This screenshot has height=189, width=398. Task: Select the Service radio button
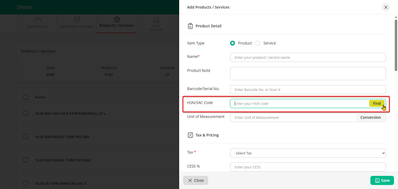click(258, 43)
